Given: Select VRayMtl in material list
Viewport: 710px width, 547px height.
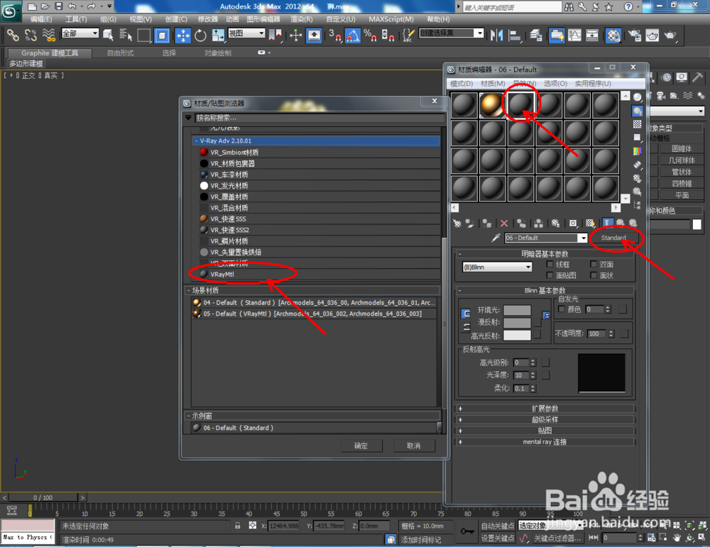Looking at the screenshot, I should (319, 274).
